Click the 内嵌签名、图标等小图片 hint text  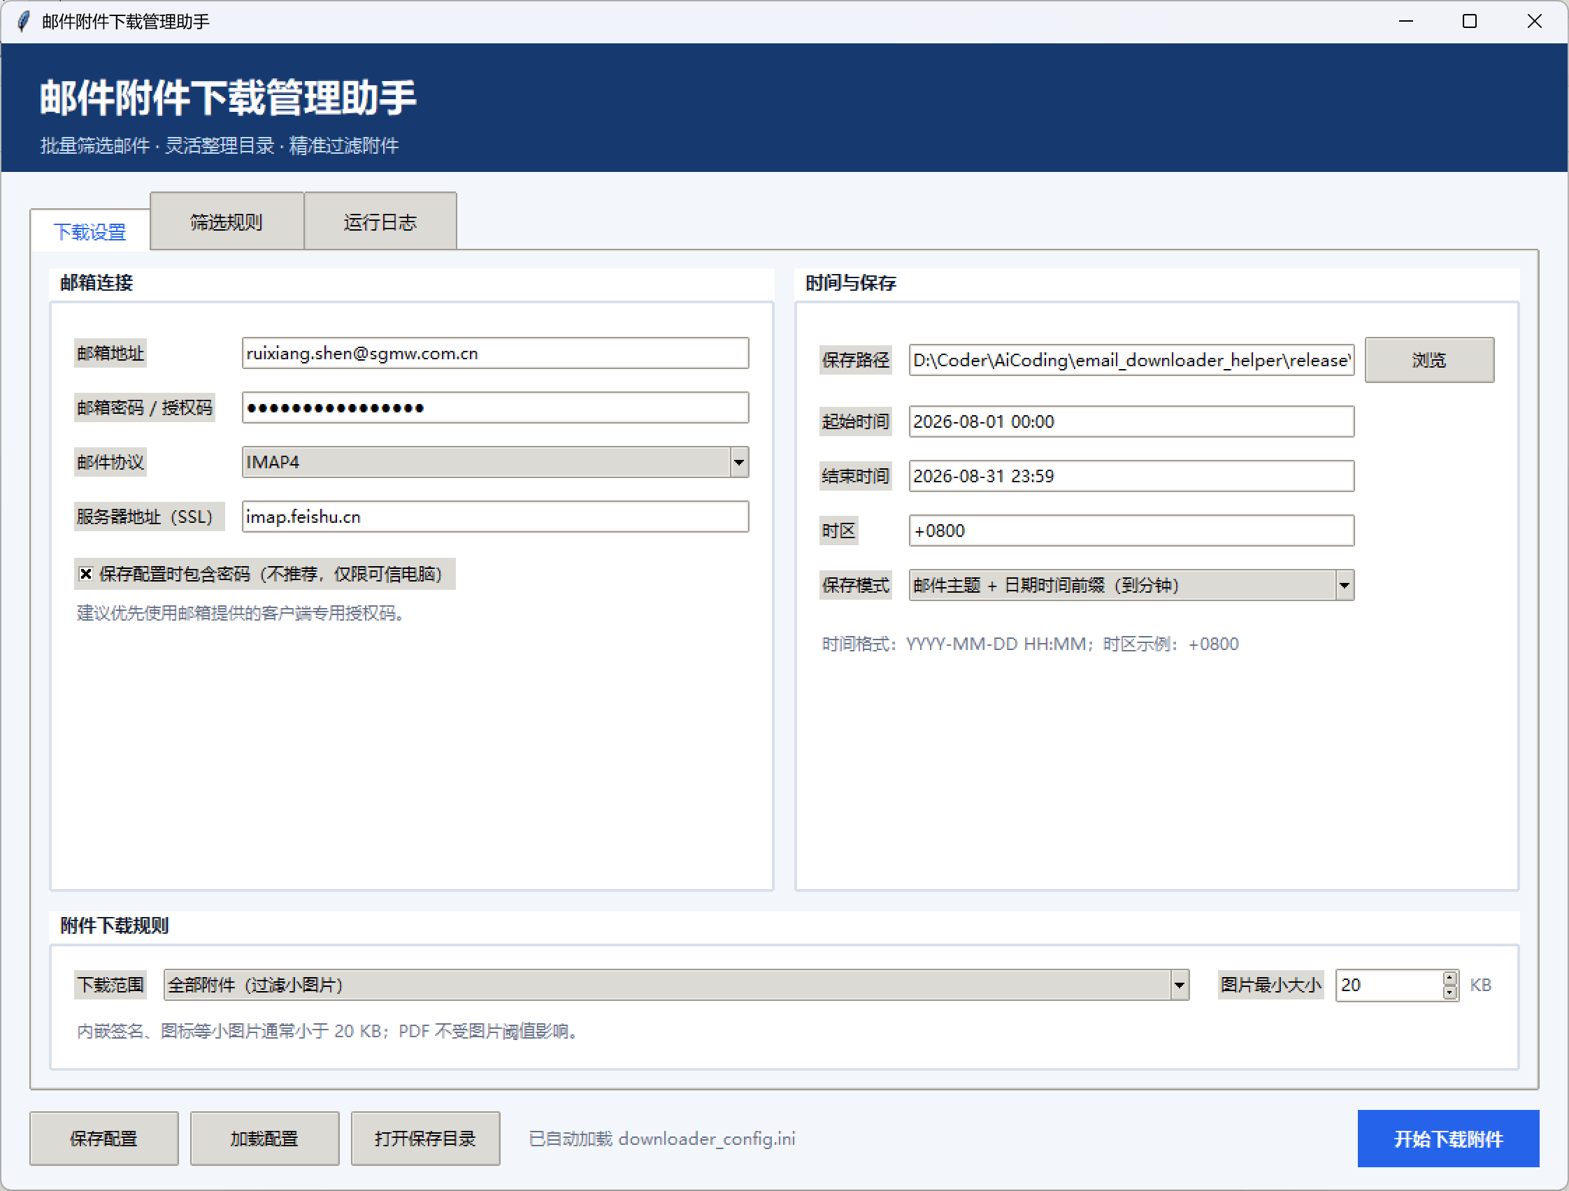[x=328, y=1031]
